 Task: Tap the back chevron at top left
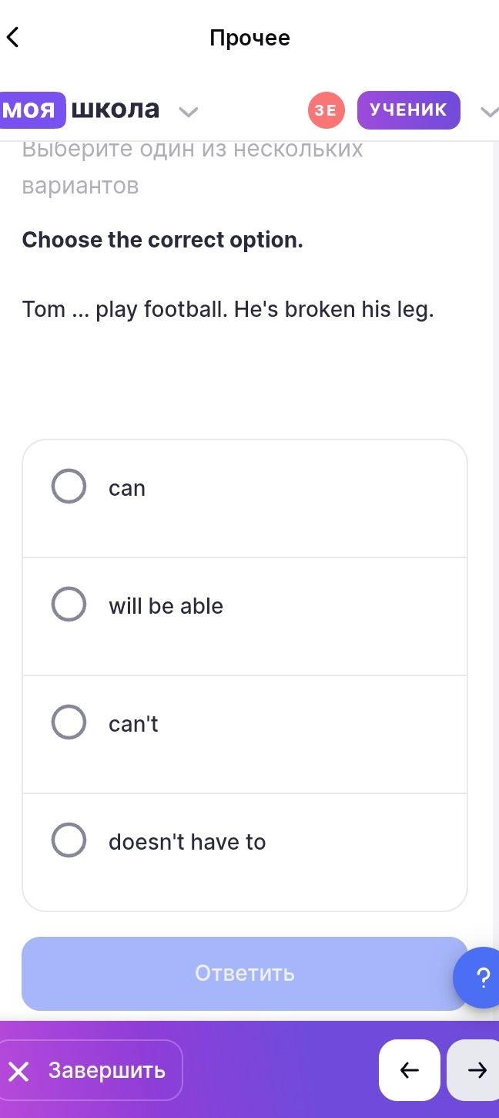12,36
